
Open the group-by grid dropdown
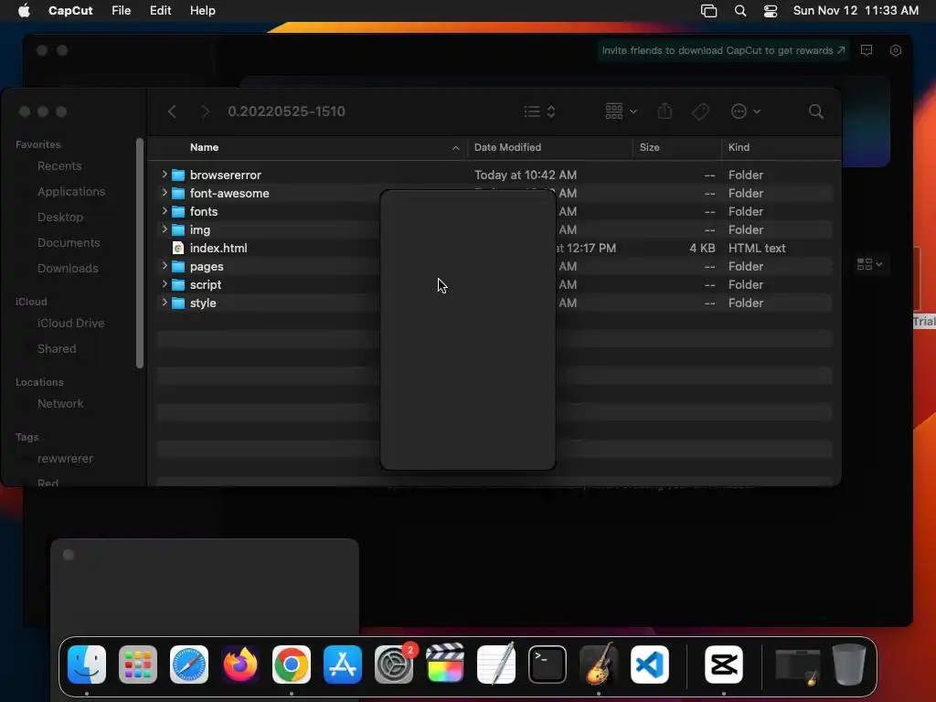[x=621, y=112]
